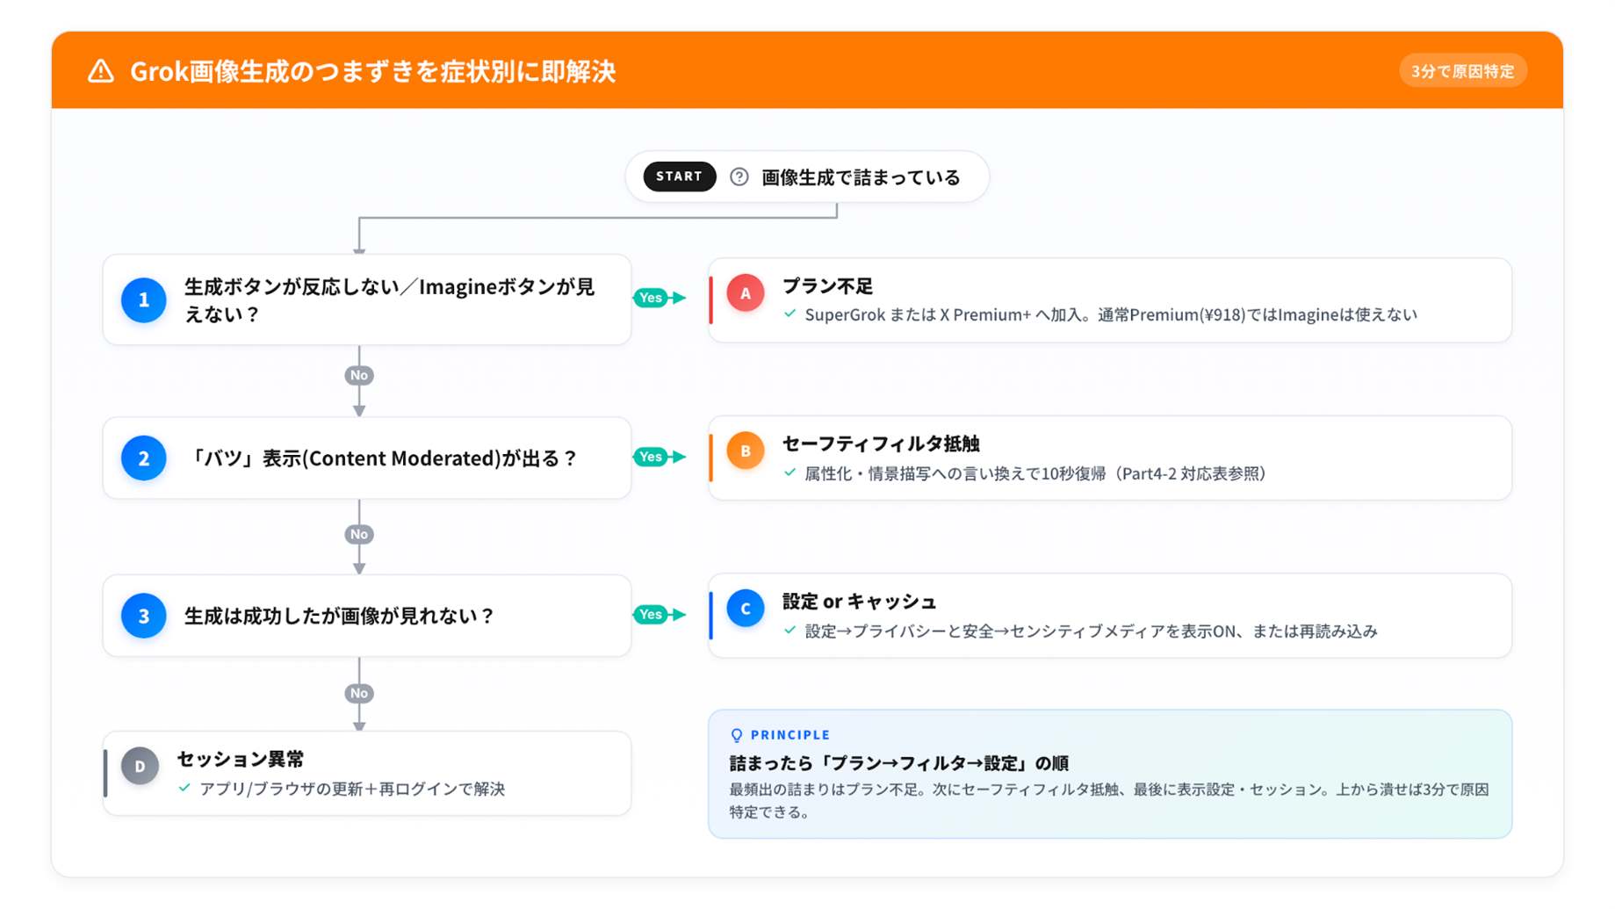Click the orange circle B icon
This screenshot has height=909, width=1615.
[x=746, y=451]
